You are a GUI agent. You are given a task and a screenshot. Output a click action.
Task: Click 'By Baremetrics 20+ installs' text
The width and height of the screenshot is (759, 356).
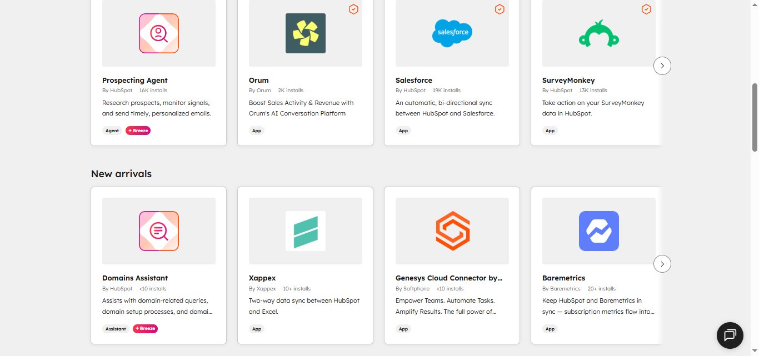point(579,289)
